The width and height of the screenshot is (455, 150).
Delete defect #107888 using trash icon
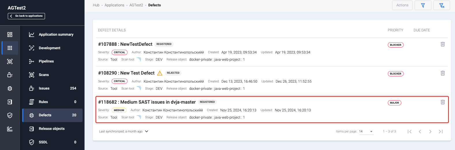(443, 44)
